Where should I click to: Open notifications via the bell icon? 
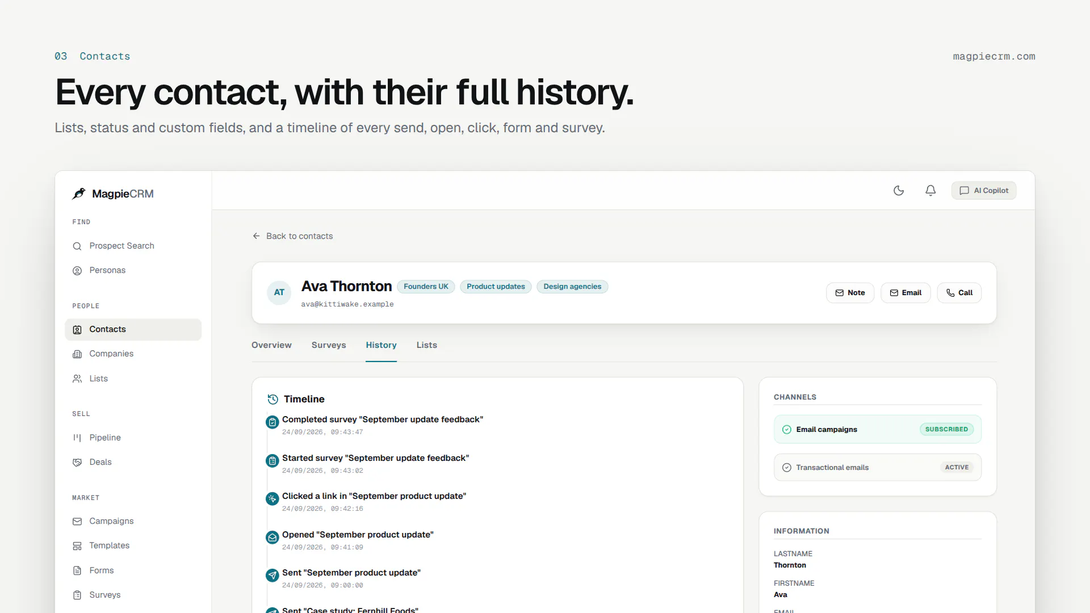pyautogui.click(x=930, y=191)
